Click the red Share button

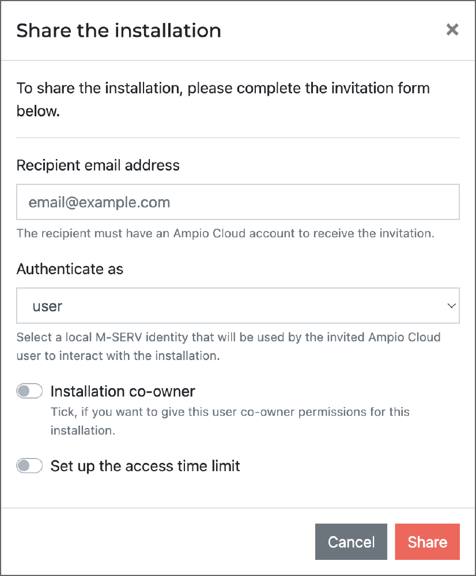pyautogui.click(x=427, y=542)
